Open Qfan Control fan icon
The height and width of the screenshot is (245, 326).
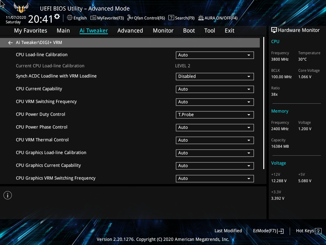pos(130,18)
